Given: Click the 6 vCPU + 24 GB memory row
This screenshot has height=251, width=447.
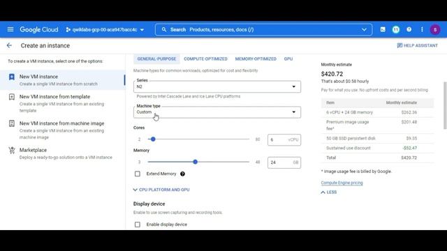Looking at the screenshot, I should click(377, 112).
